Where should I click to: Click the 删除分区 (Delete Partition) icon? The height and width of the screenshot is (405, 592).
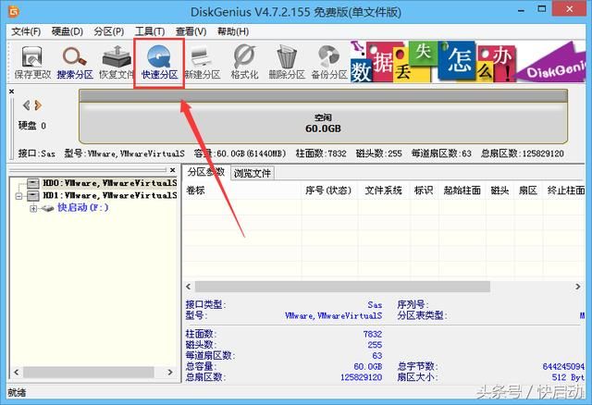(288, 62)
